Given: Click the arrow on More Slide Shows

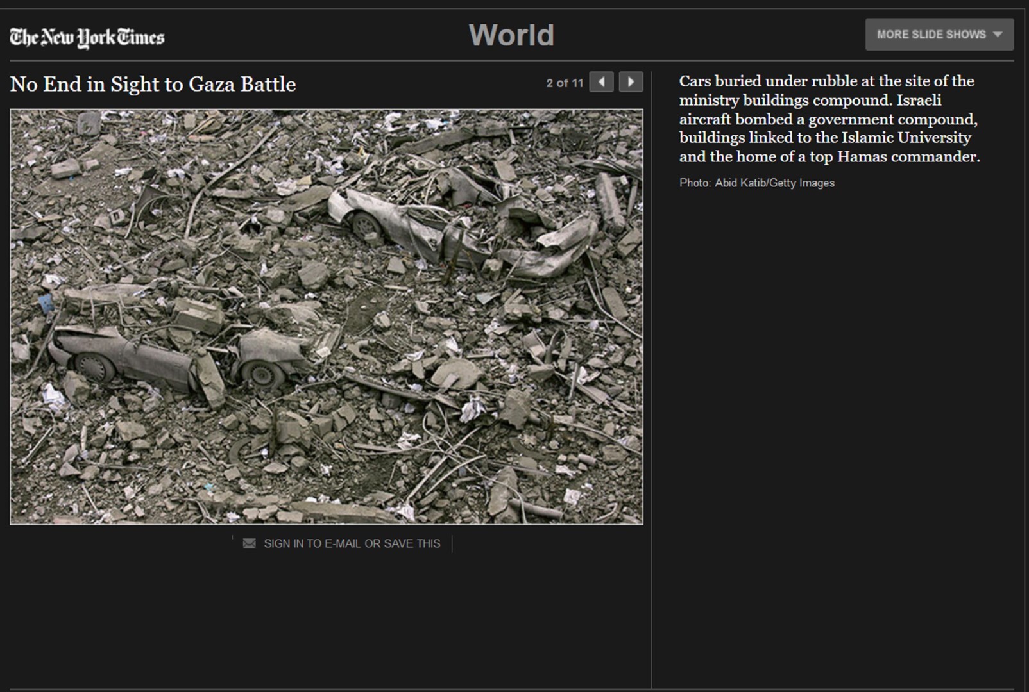Looking at the screenshot, I should coord(998,35).
